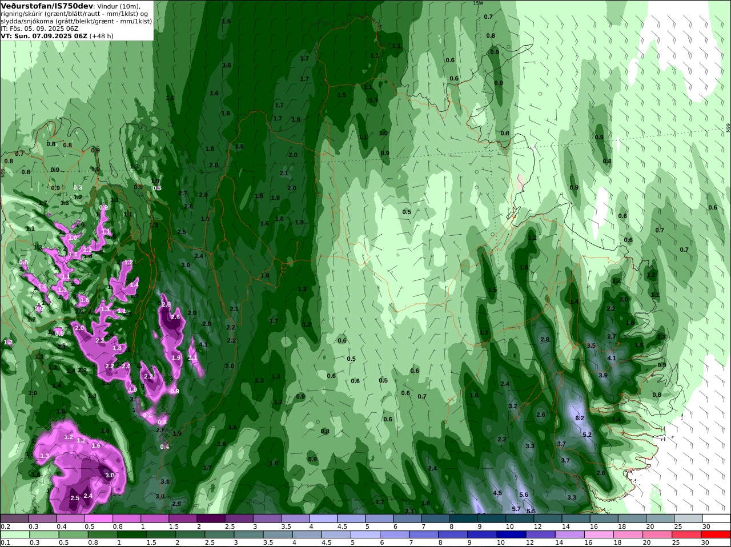Click the '15W' longitude label at the top
Image resolution: width=731 pixels, height=547 pixels.
478,3
